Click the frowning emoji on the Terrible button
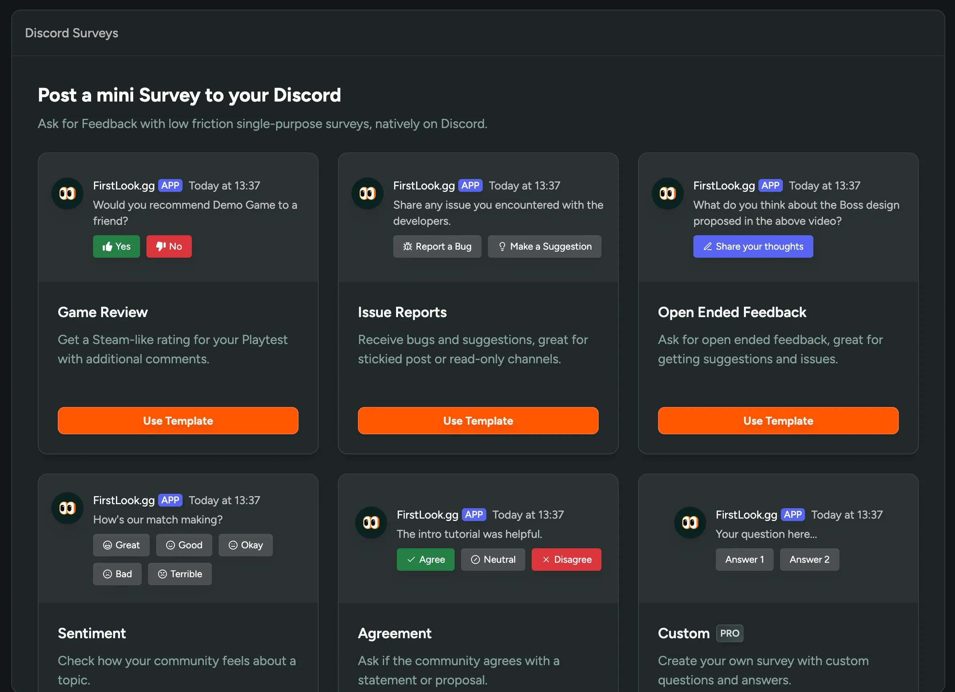955x692 pixels. point(163,574)
